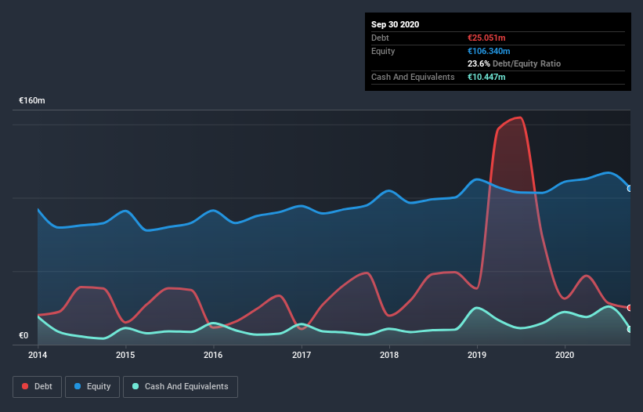643x412 pixels.
Task: Toggle the Debt legend button
Action: 37,387
